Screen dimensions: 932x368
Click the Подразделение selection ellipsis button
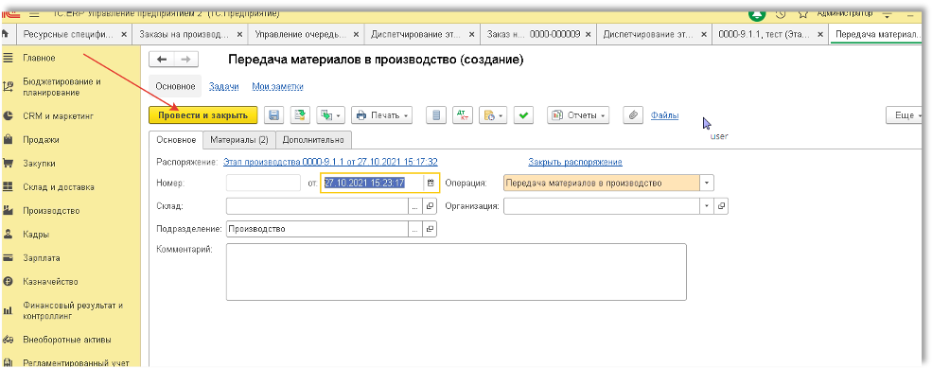coord(414,229)
